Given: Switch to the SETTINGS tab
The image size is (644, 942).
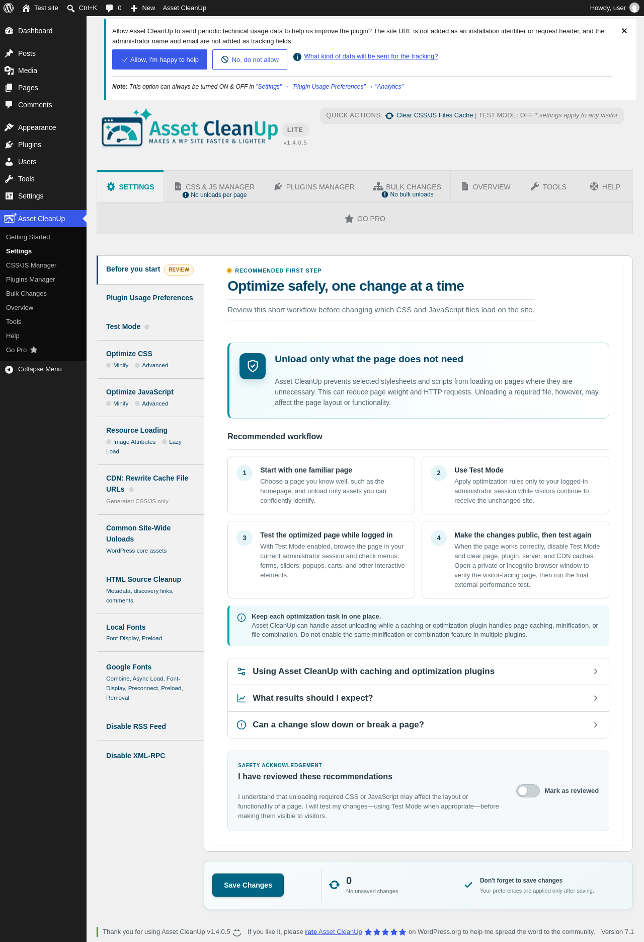Looking at the screenshot, I should coord(130,187).
